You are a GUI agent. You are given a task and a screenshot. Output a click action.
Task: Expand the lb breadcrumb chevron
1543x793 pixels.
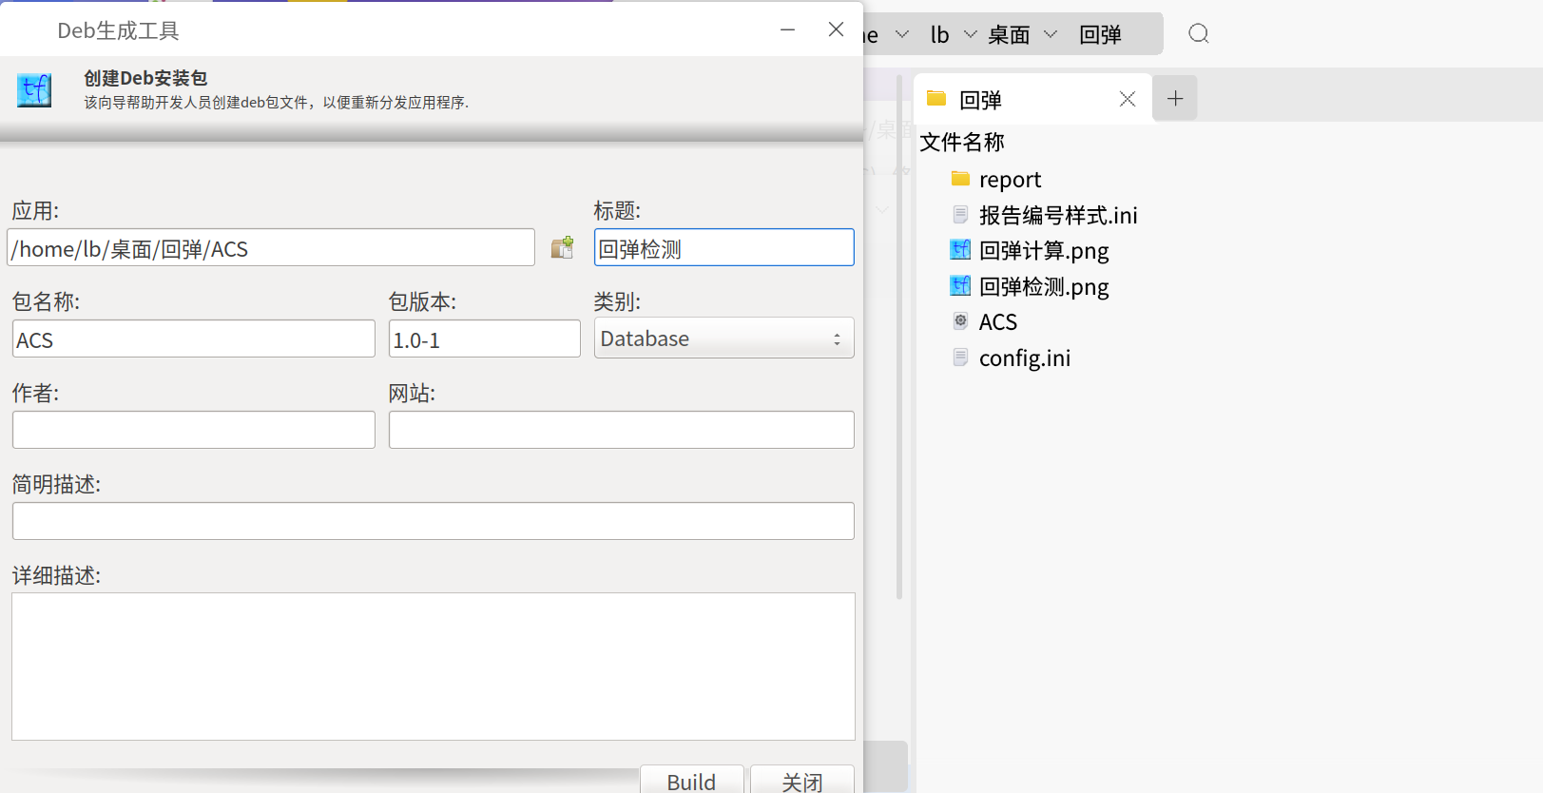(x=971, y=34)
